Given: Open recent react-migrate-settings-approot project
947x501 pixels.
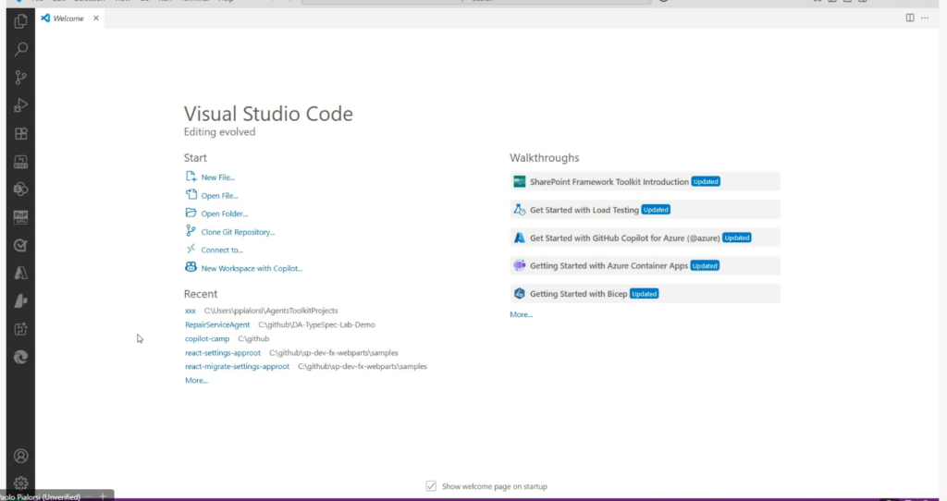Looking at the screenshot, I should tap(237, 366).
